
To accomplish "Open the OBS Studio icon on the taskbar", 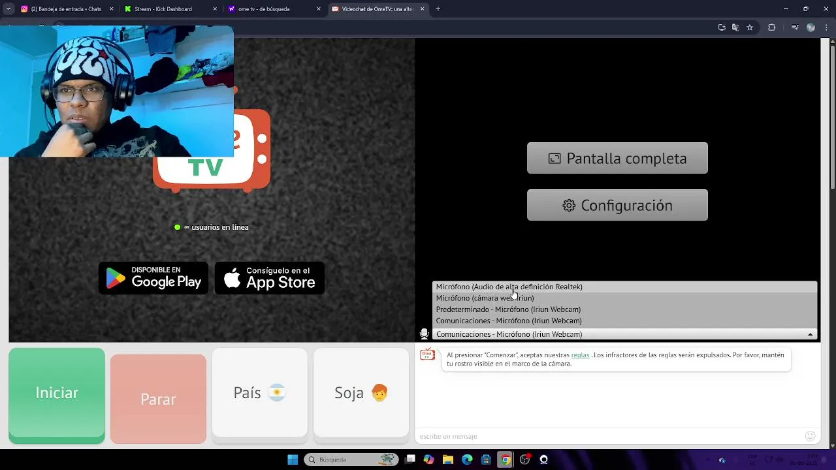I will click(524, 460).
